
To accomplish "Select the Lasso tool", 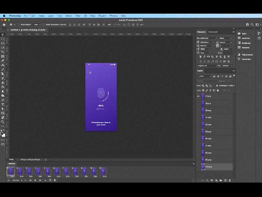I will coord(3,43).
